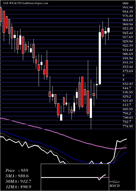Select the 813.7 axis label
Viewport: 136px width, 191px height.
point(126,105)
